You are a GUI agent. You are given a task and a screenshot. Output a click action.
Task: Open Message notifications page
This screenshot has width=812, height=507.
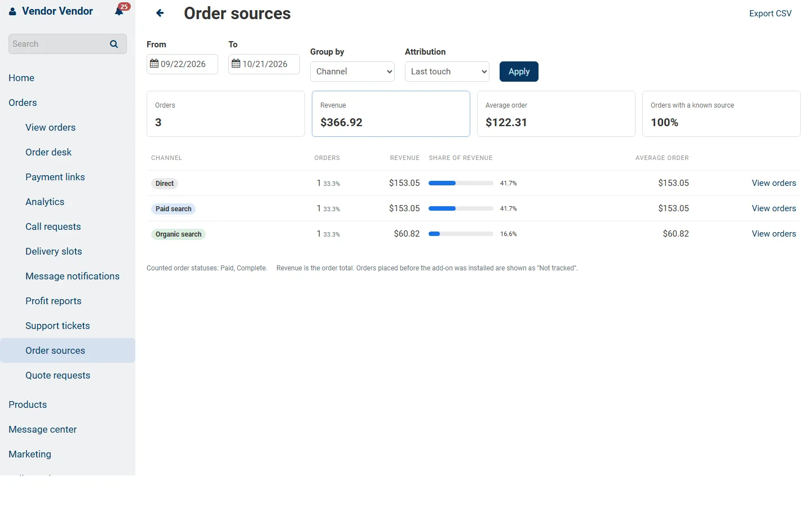tap(72, 276)
